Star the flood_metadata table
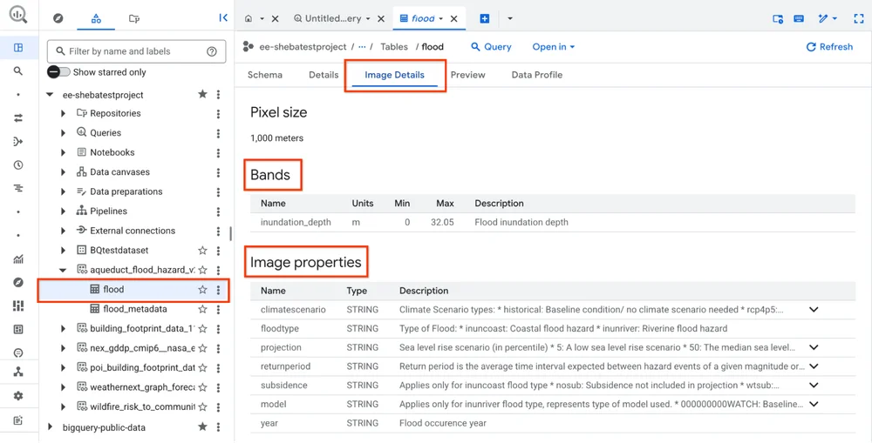The image size is (872, 443). pos(202,309)
